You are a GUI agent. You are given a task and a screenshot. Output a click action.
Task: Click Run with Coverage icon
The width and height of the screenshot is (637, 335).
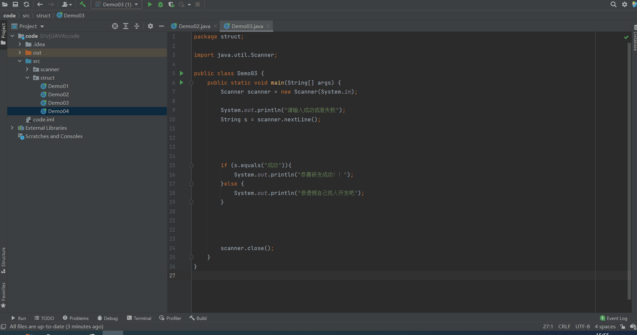[171, 4]
